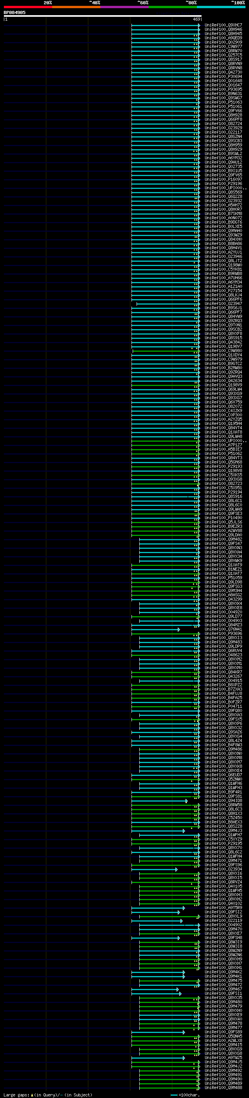Viewport: 249px width, 1098px height.
Task: Click the Large gaps legend text
Action: pyautogui.click(x=48, y=1094)
